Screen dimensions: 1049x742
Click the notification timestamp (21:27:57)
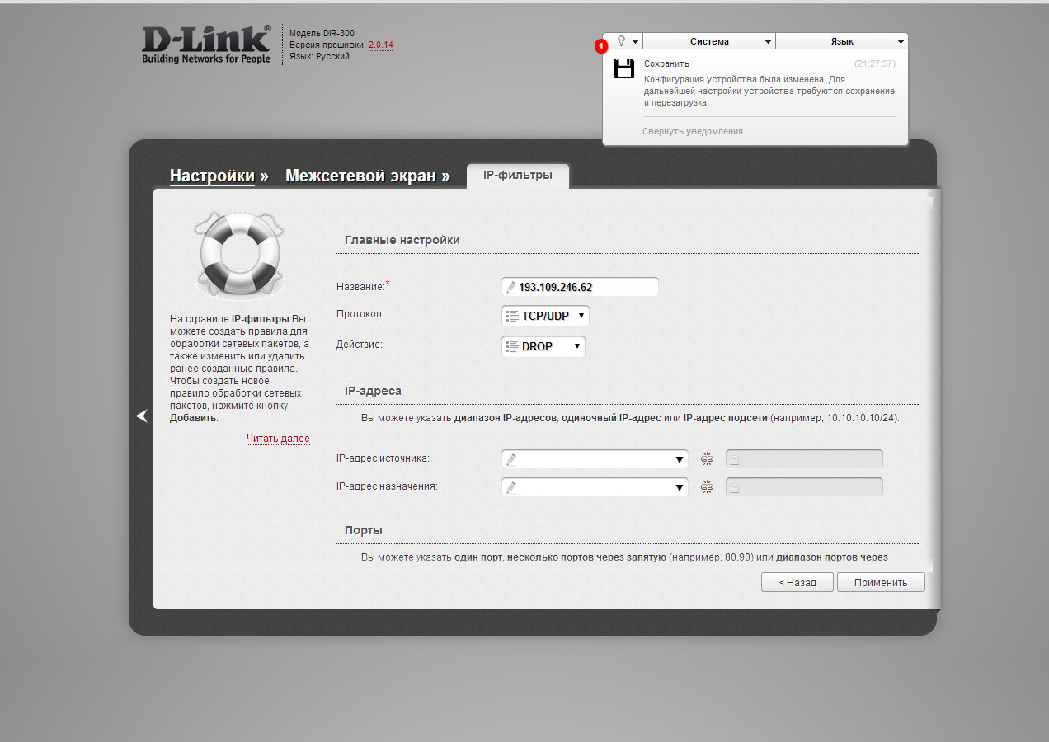(875, 63)
